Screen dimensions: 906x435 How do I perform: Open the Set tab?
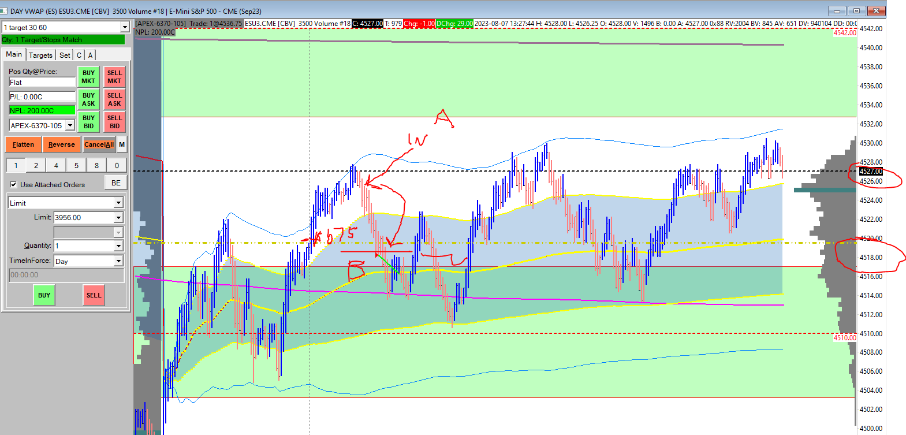point(65,55)
